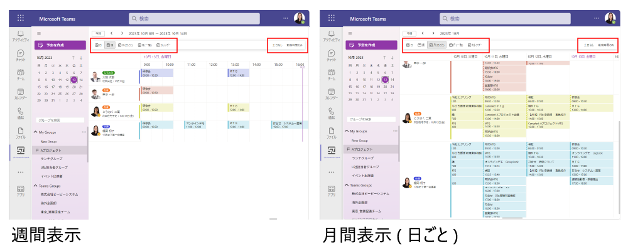Click Teams icon in weekly view sidebar
Viewport: 628px width, 251px height.
coord(21,75)
